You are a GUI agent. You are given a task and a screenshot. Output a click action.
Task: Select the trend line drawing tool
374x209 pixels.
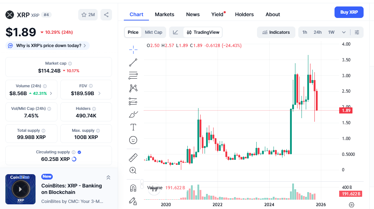tap(133, 62)
